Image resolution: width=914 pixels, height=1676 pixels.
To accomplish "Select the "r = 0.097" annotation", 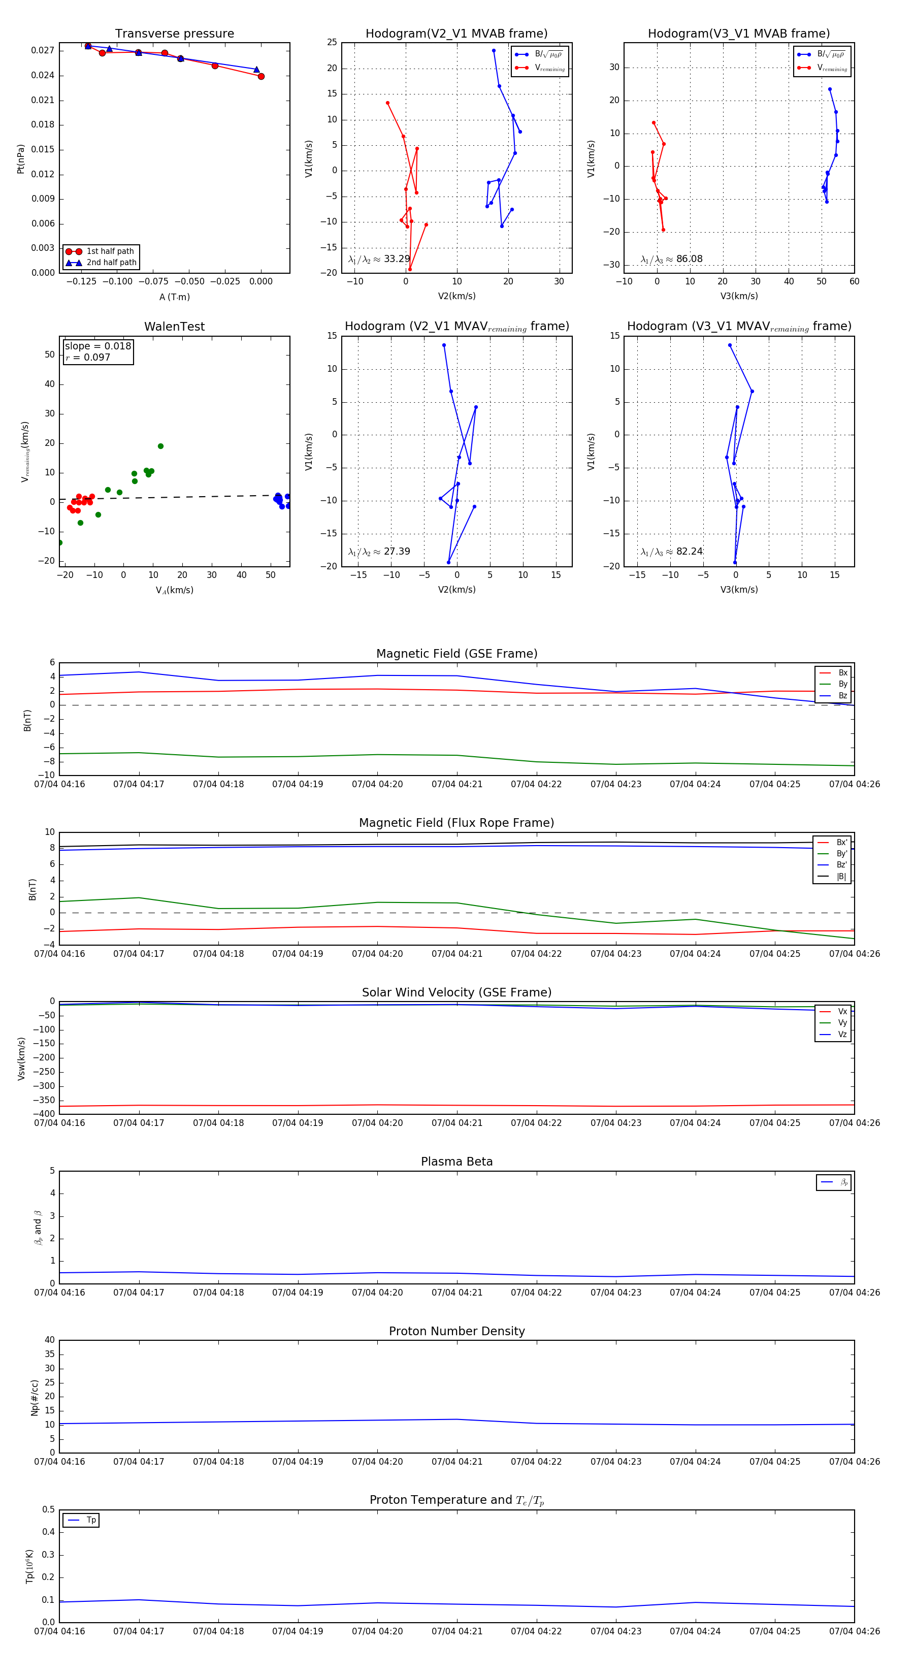I will [x=88, y=357].
